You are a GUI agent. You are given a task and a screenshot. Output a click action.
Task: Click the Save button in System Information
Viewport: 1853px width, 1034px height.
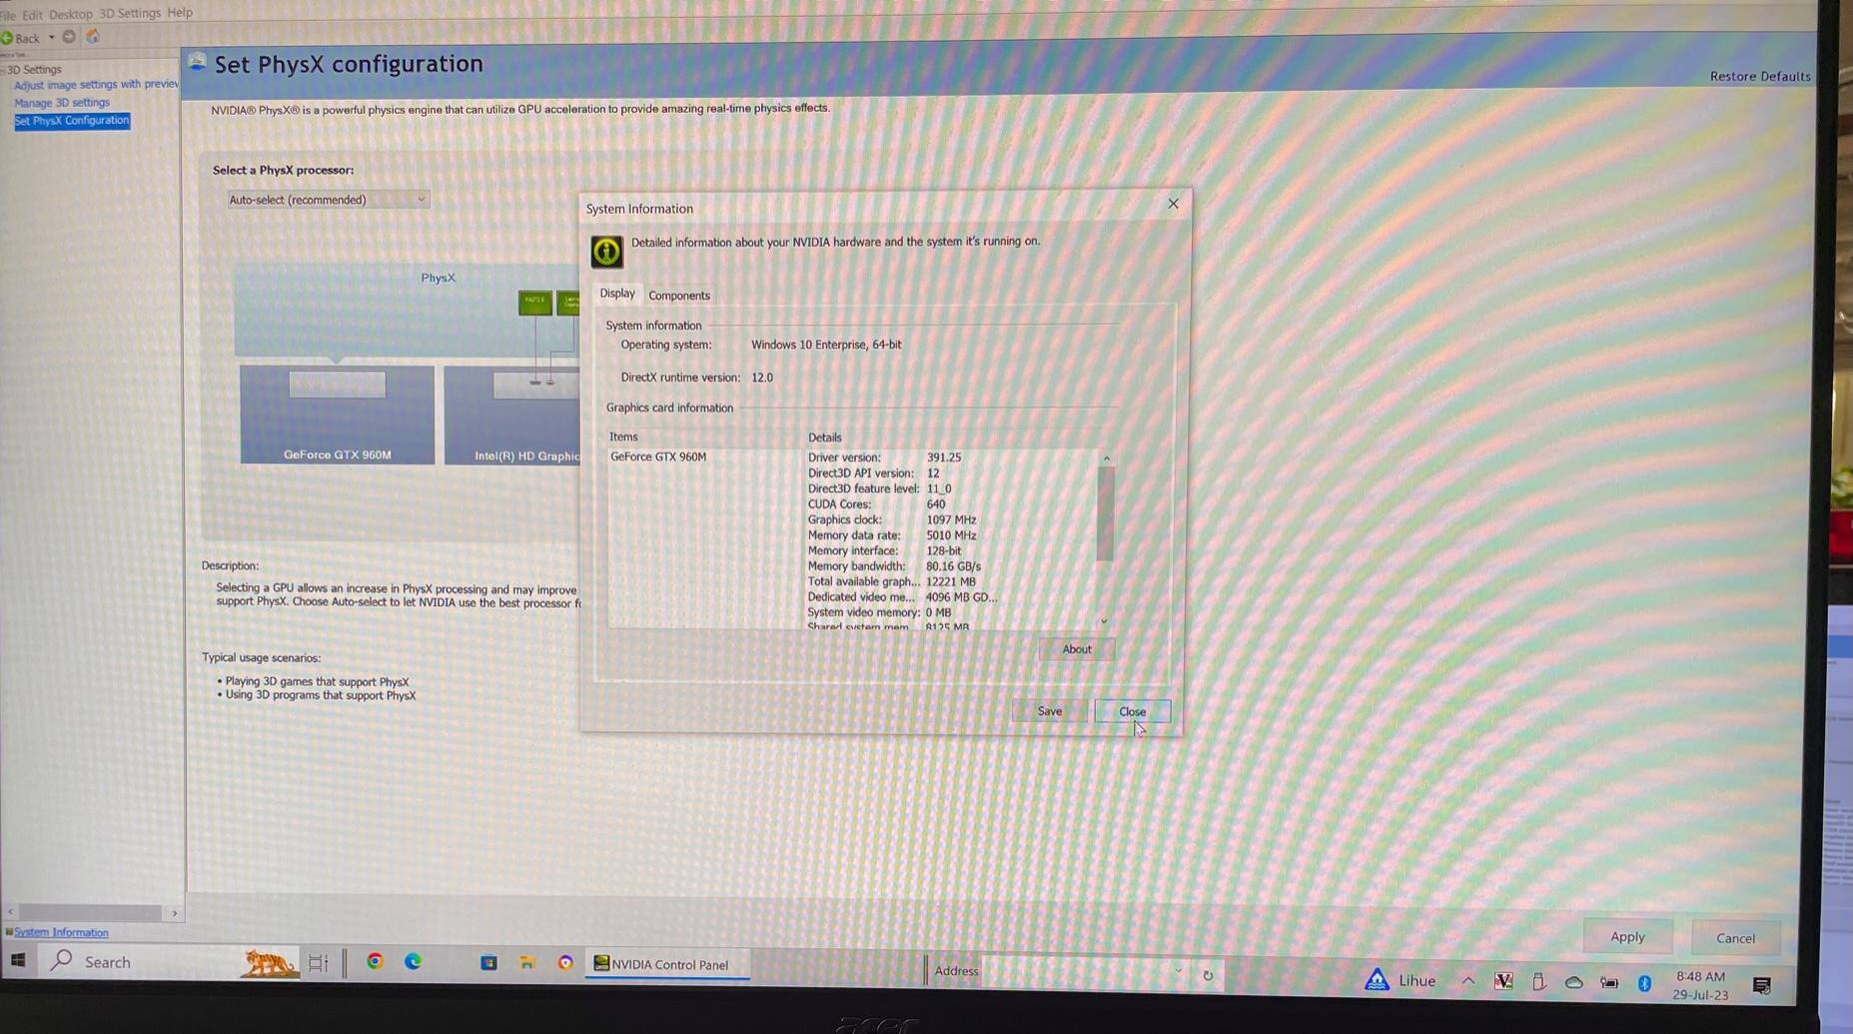1049,711
